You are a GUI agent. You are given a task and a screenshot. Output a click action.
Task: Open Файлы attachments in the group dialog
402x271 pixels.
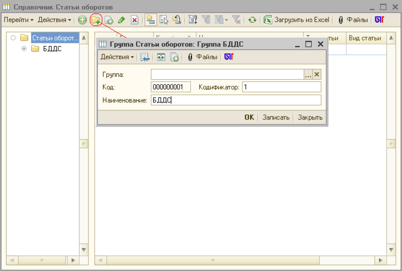(x=202, y=57)
